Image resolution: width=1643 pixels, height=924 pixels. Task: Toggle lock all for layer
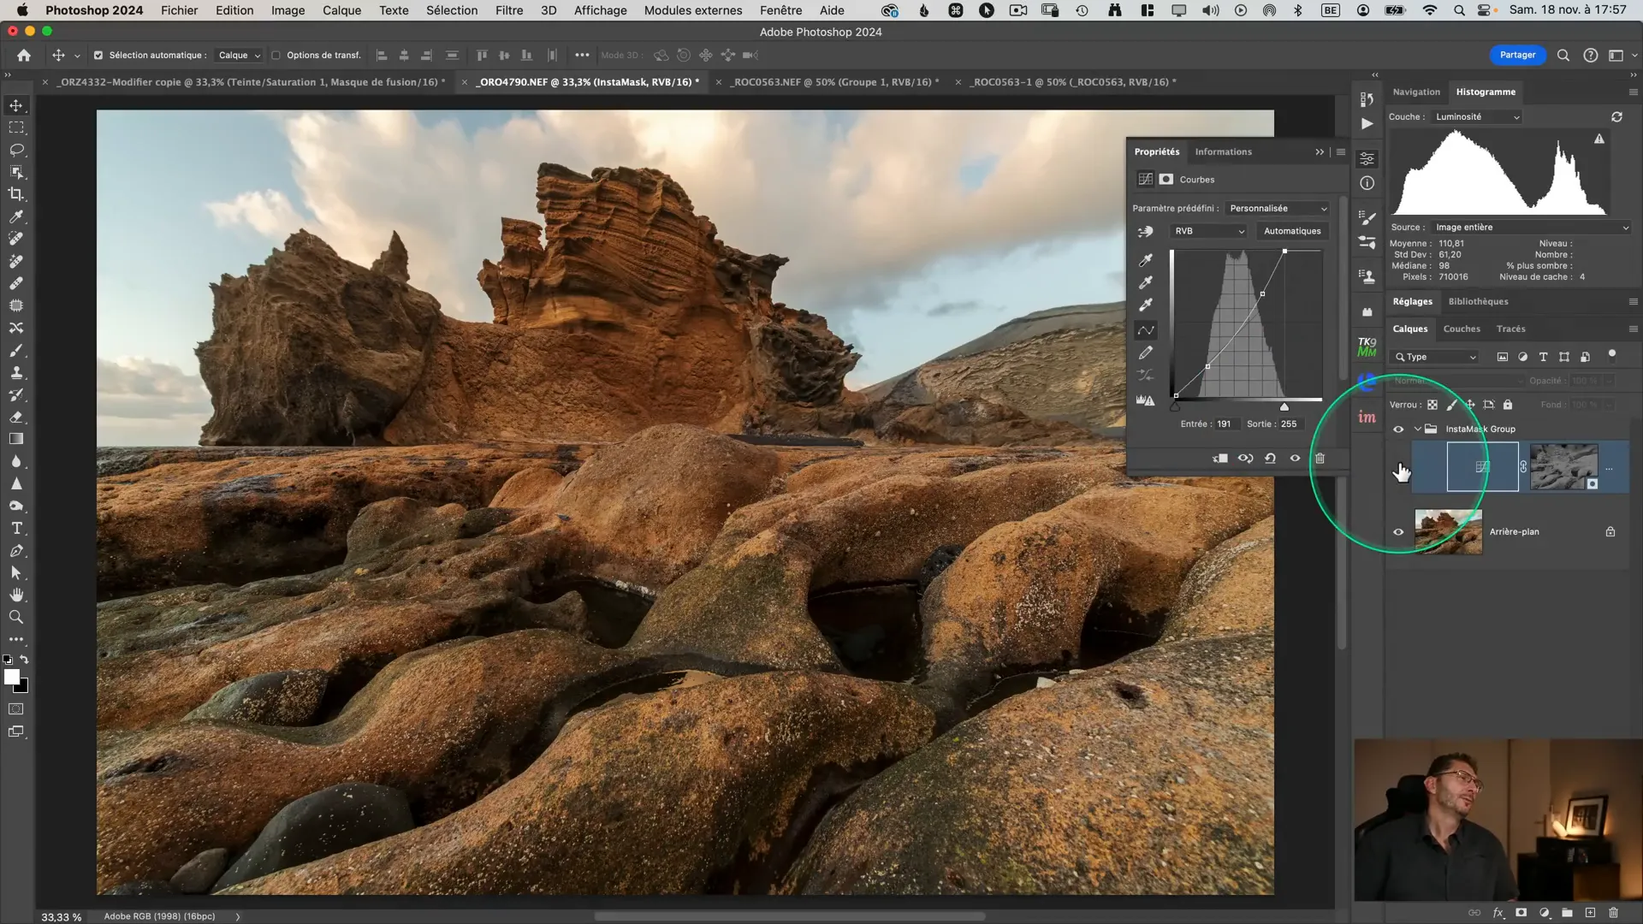click(x=1508, y=405)
